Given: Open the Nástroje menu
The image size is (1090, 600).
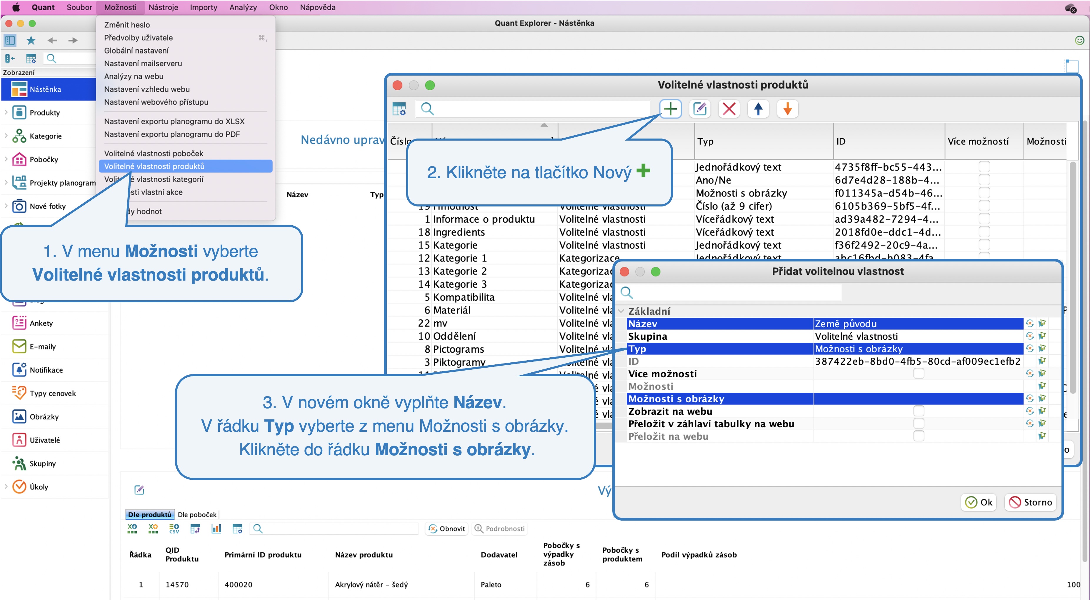Looking at the screenshot, I should 163,7.
